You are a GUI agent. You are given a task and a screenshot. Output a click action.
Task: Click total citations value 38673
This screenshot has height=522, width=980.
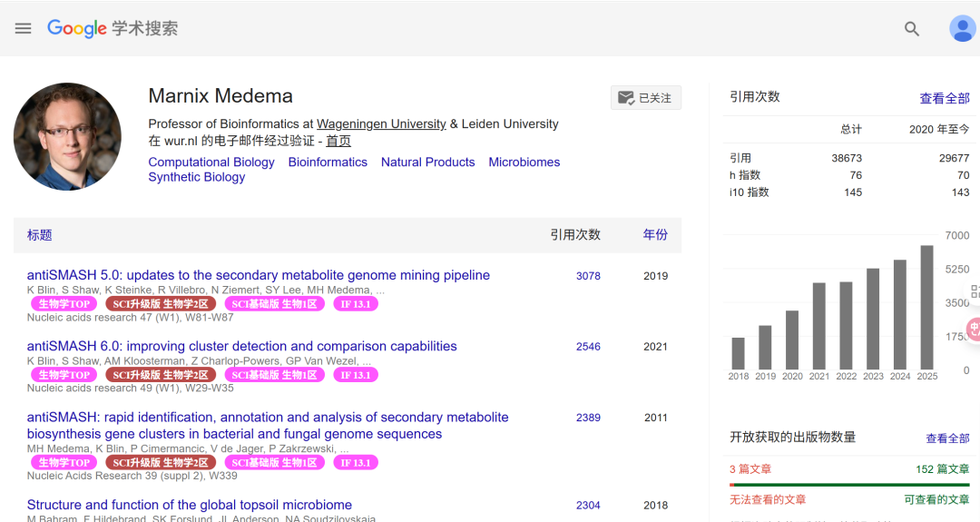coord(847,158)
